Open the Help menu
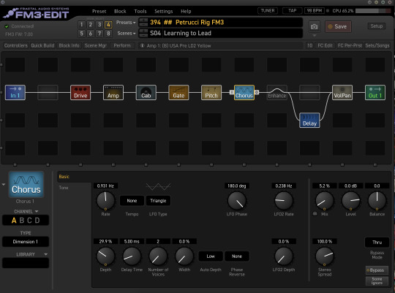395x293 pixels. click(x=186, y=12)
